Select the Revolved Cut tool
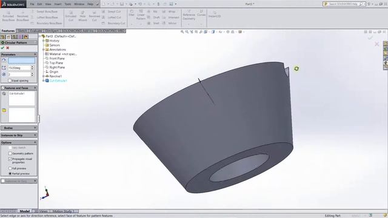The width and height of the screenshot is (388, 218). click(x=95, y=16)
